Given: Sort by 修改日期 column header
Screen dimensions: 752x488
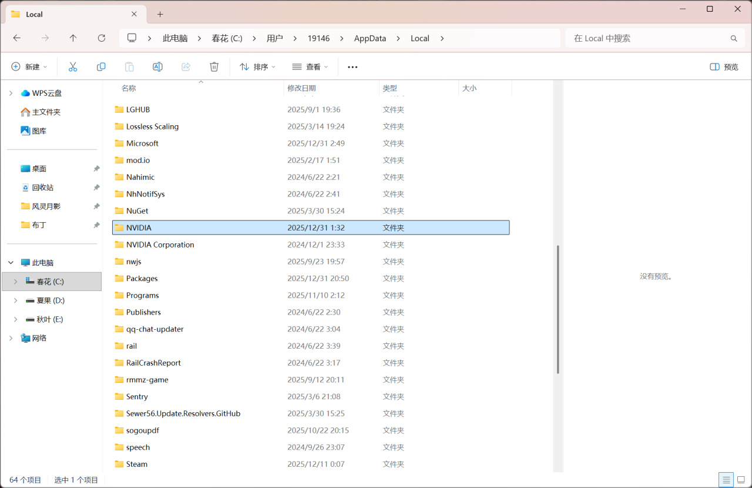Looking at the screenshot, I should coord(301,88).
